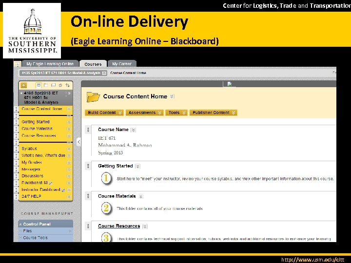
Task: Open the options chevron beside Course Resources heading
Action: (x=145, y=226)
